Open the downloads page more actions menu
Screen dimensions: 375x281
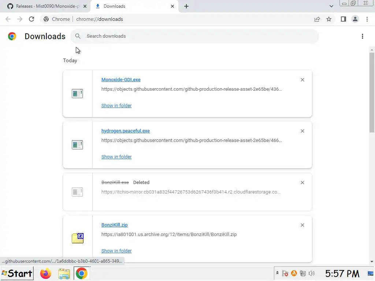click(363, 36)
